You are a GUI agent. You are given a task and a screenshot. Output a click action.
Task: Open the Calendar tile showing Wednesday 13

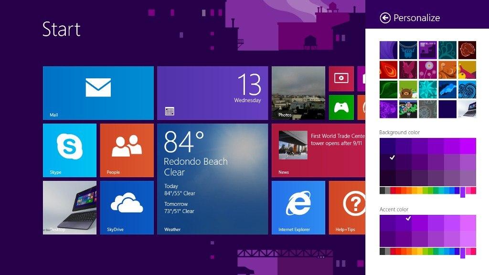coord(213,93)
